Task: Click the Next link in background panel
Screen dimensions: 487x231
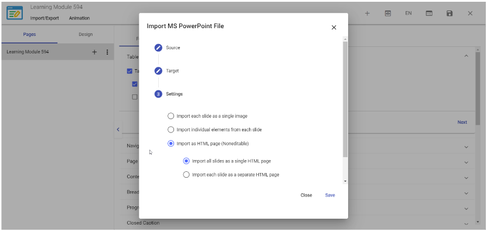Action: [462, 122]
